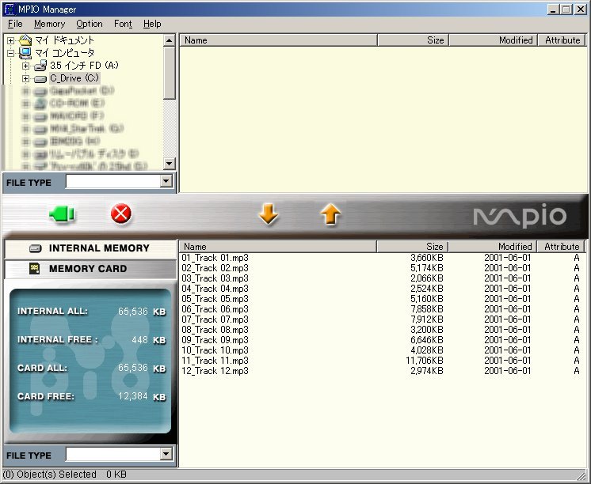
Task: Click the red delete X icon
Action: (x=121, y=214)
